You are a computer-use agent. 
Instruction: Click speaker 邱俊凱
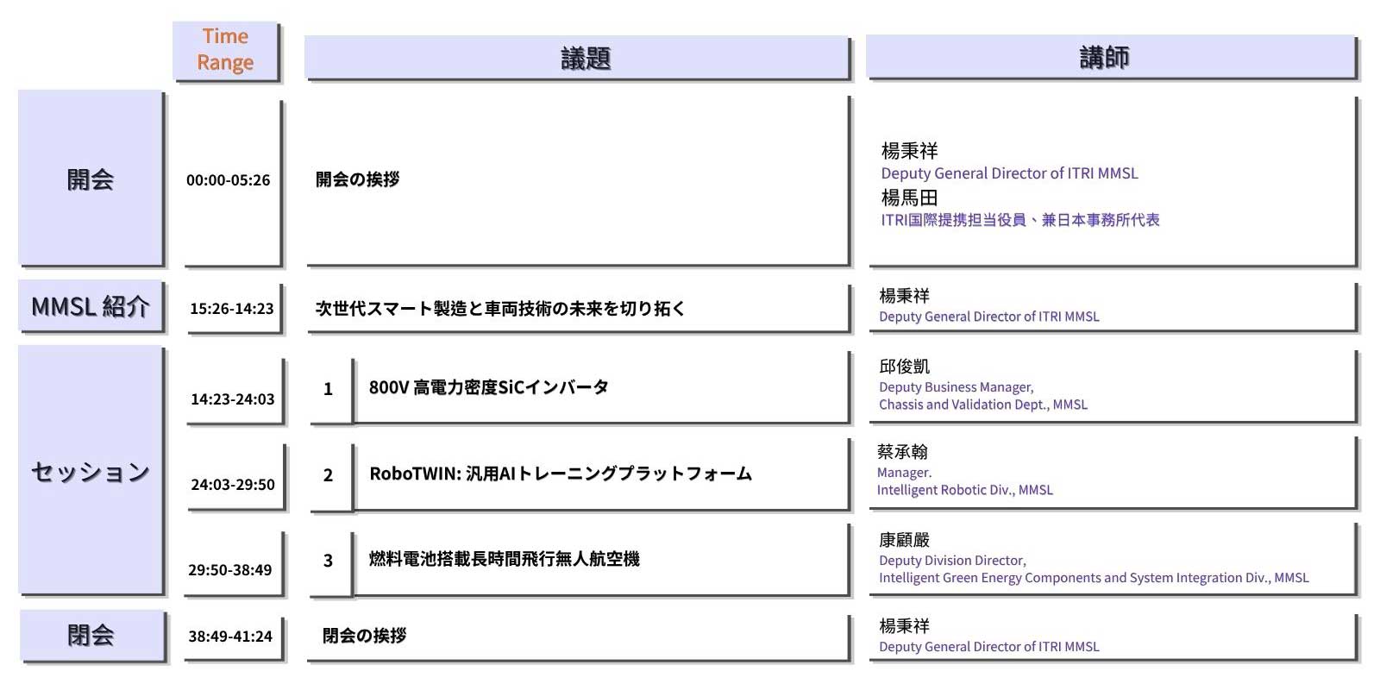904,367
